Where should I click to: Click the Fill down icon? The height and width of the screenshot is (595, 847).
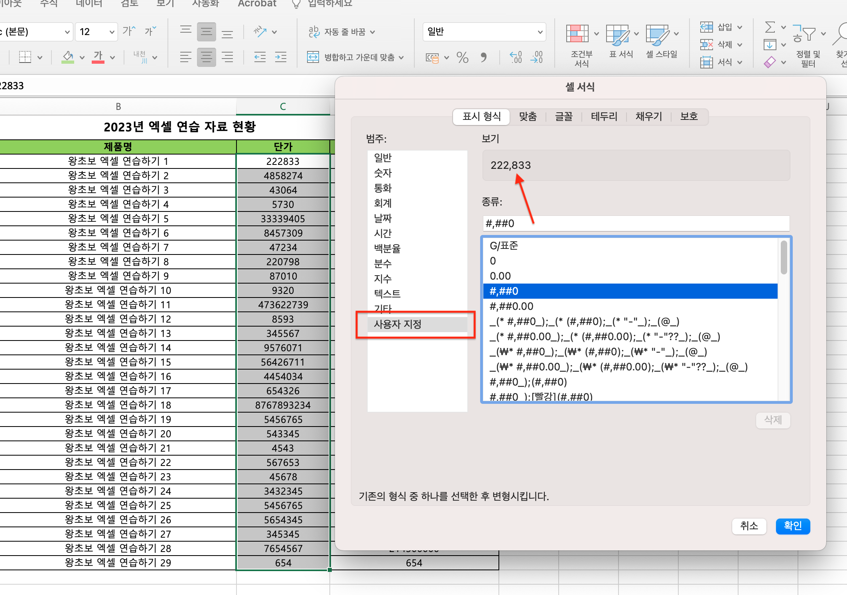(770, 45)
